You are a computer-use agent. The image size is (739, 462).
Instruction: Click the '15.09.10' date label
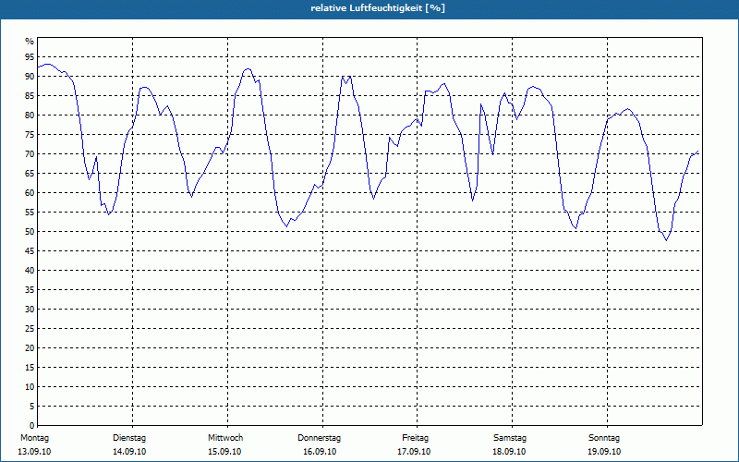coord(224,452)
